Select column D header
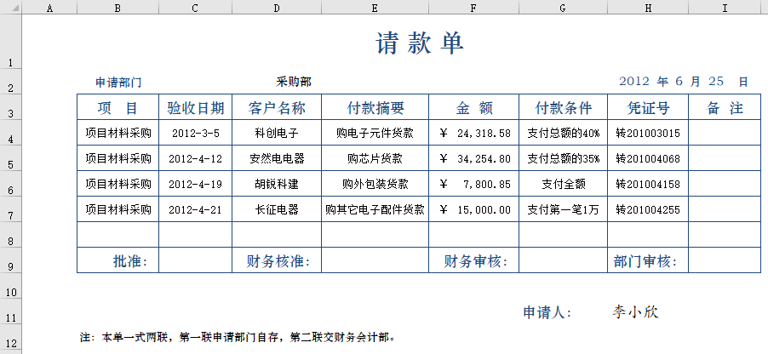The height and width of the screenshot is (354, 768). [x=276, y=8]
